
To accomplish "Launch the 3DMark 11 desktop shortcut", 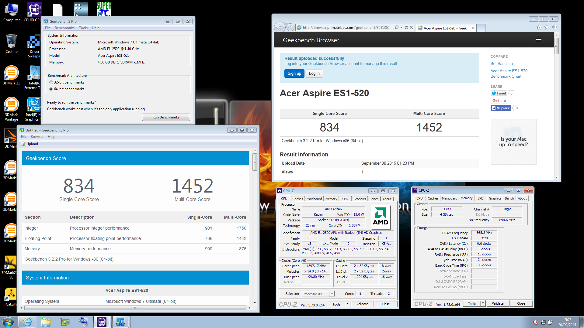I will 11,75.
